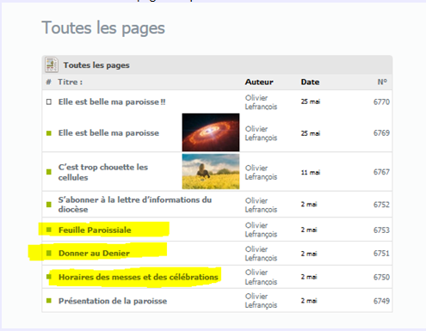Click page number 6751
Image resolution: width=426 pixels, height=331 pixels.
tap(381, 254)
